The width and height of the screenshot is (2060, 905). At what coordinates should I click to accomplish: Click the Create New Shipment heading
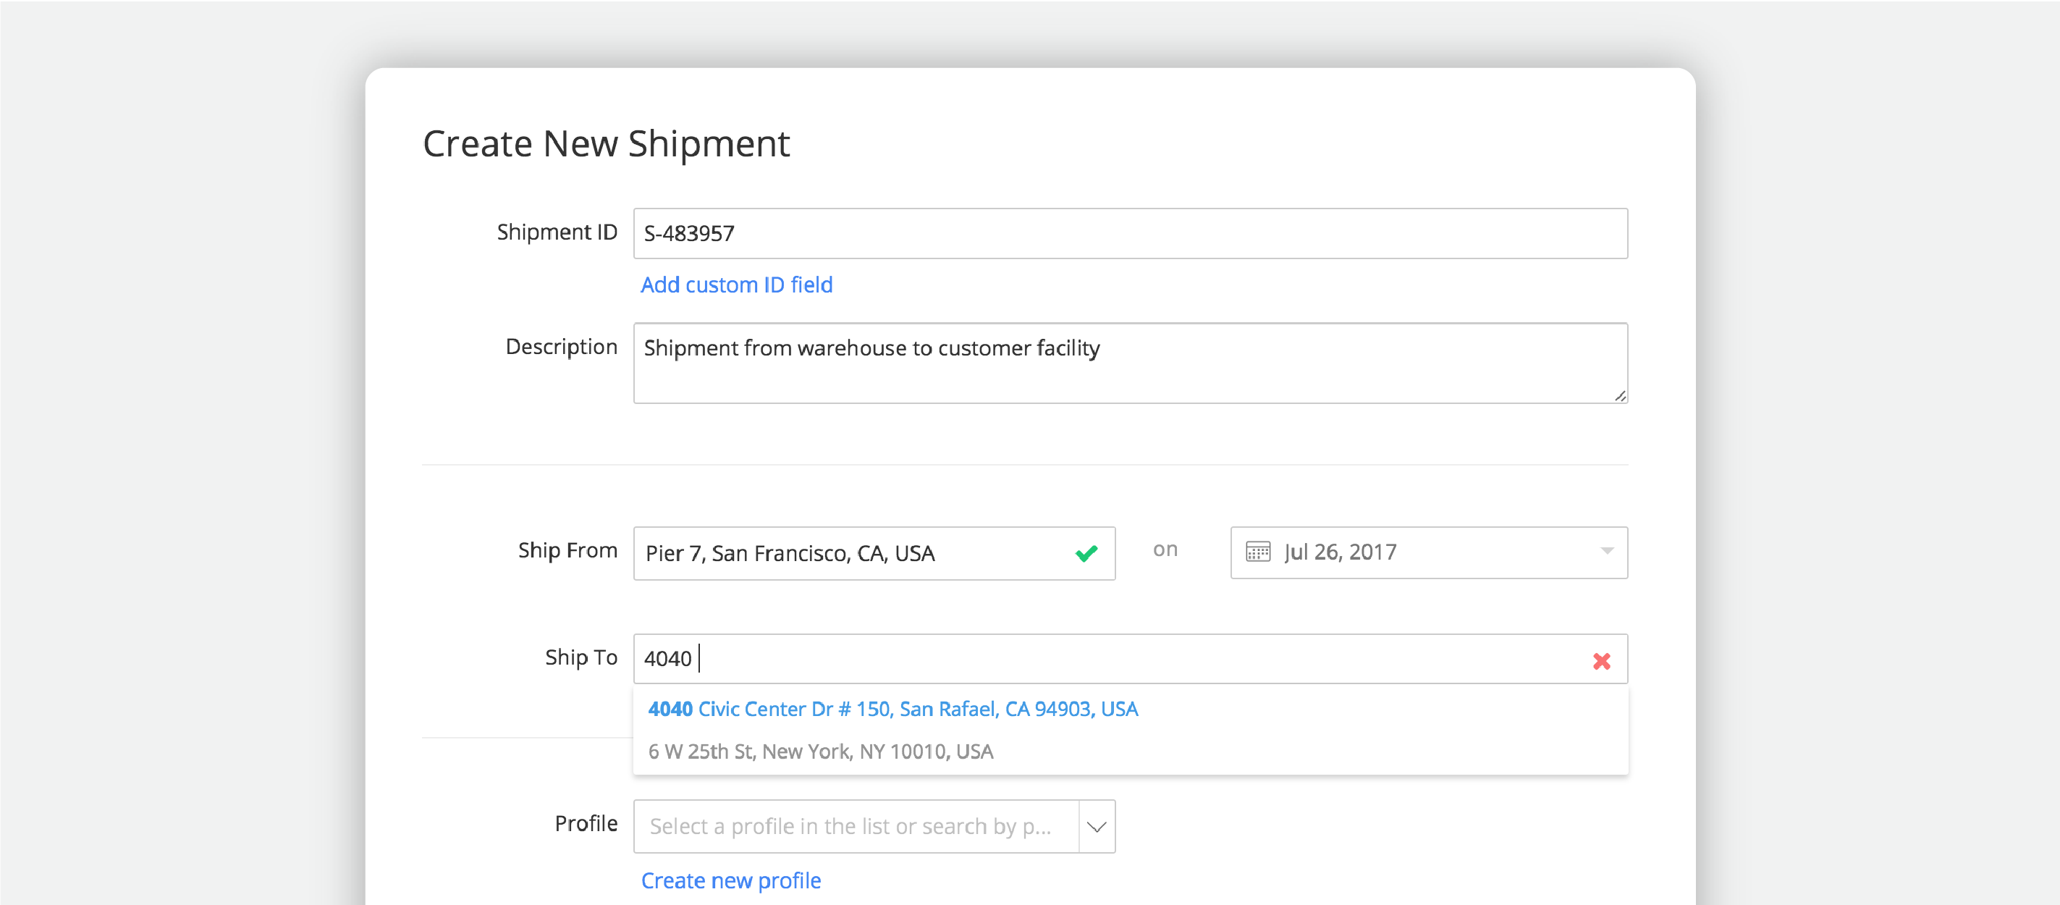pos(606,144)
